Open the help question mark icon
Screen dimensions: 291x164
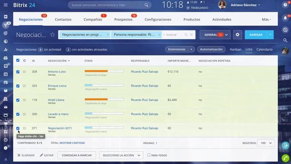tap(285, 5)
